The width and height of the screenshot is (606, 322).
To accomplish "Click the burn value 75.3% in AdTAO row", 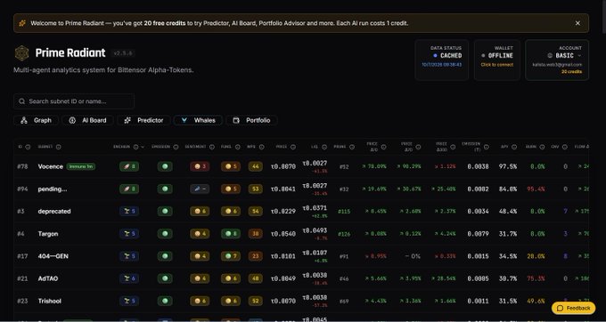I will pyautogui.click(x=536, y=278).
